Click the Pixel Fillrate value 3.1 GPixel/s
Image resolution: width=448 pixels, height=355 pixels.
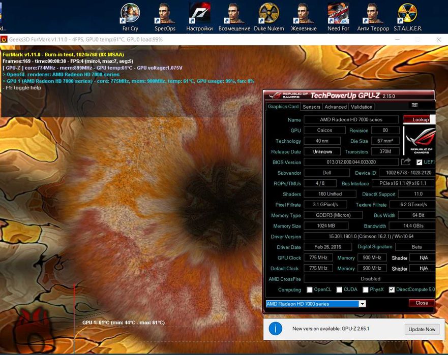pos(325,204)
